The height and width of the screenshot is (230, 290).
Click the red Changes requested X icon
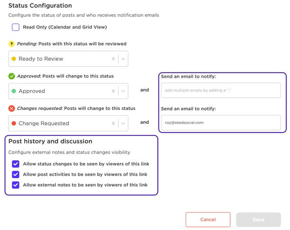coord(12,109)
